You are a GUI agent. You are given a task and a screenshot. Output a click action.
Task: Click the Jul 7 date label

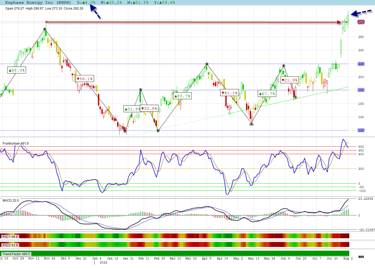coord(317,258)
